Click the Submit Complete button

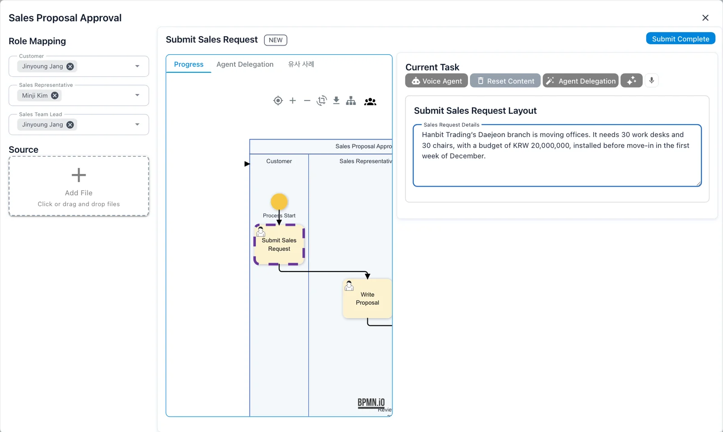click(681, 38)
